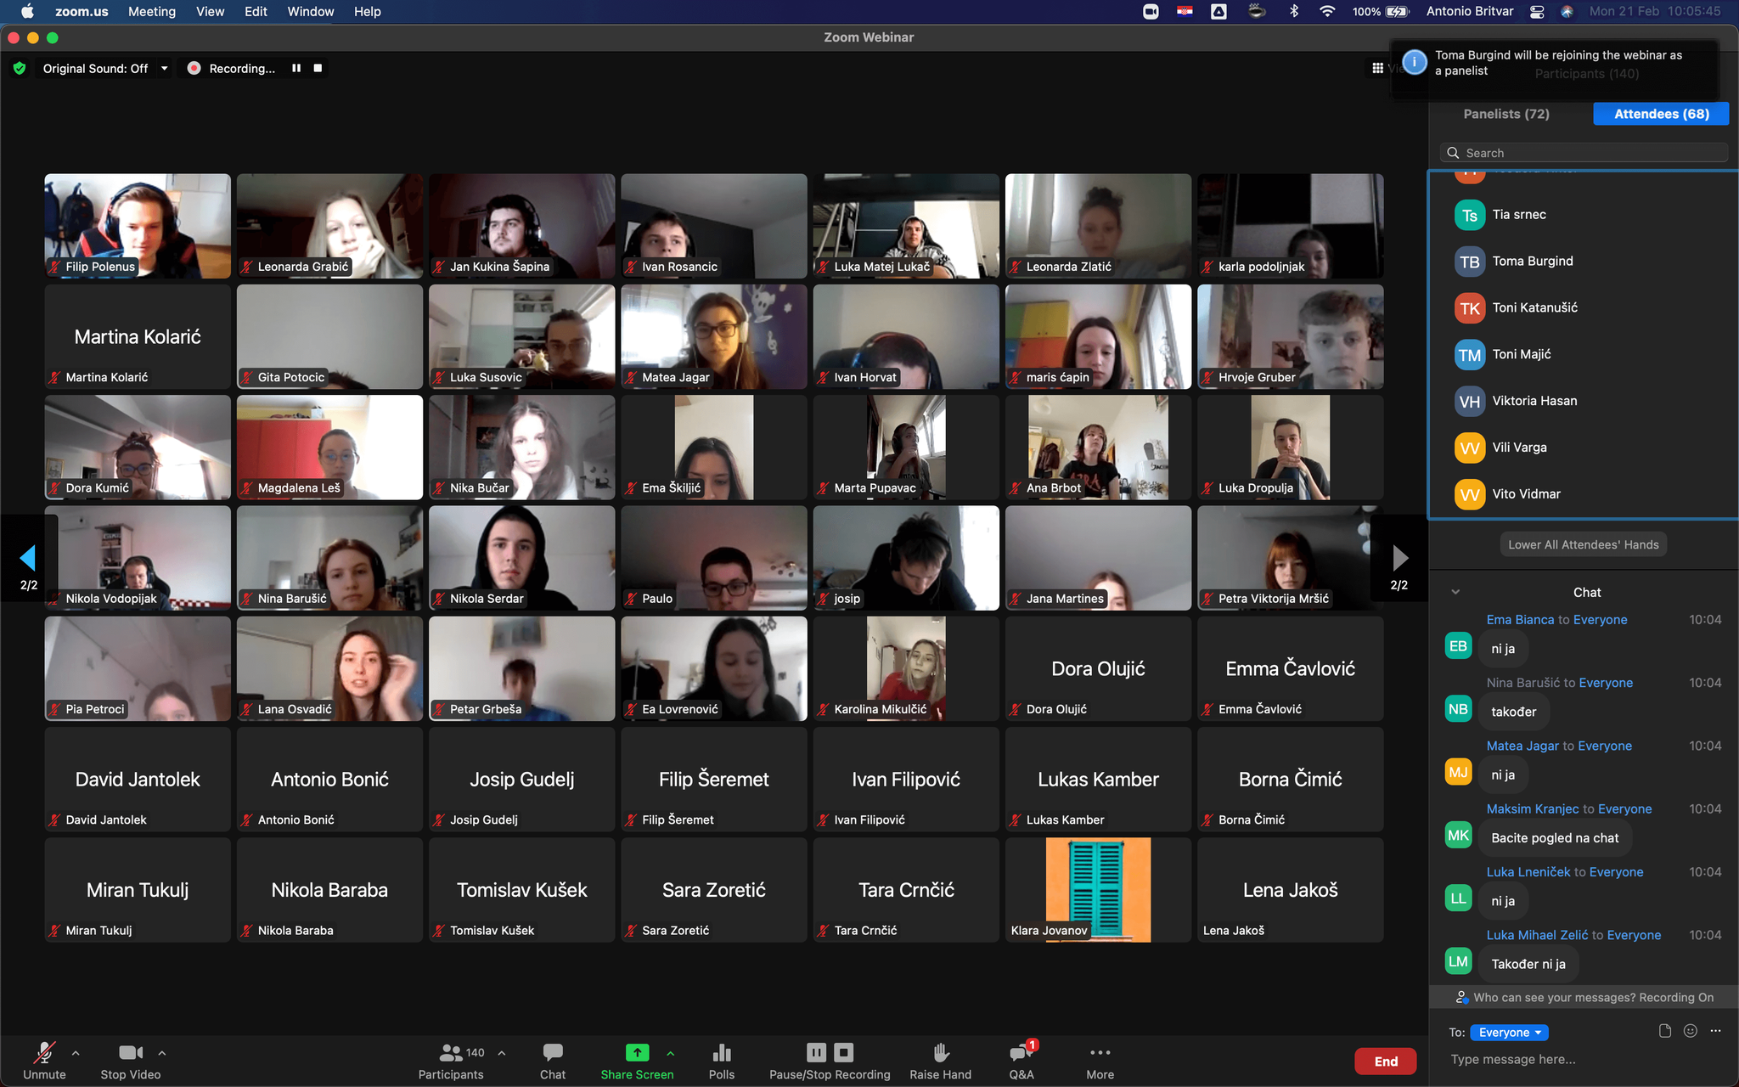Go to next gallery page arrow
This screenshot has height=1087, width=1739.
tap(1400, 558)
